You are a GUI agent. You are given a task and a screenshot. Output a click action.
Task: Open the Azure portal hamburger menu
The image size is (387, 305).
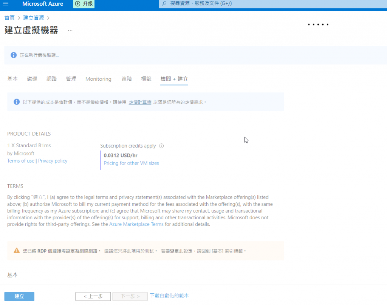coord(6,4)
